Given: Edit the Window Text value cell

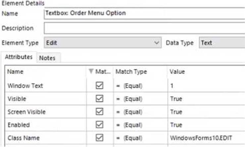Looking at the screenshot, I should click(206, 86).
